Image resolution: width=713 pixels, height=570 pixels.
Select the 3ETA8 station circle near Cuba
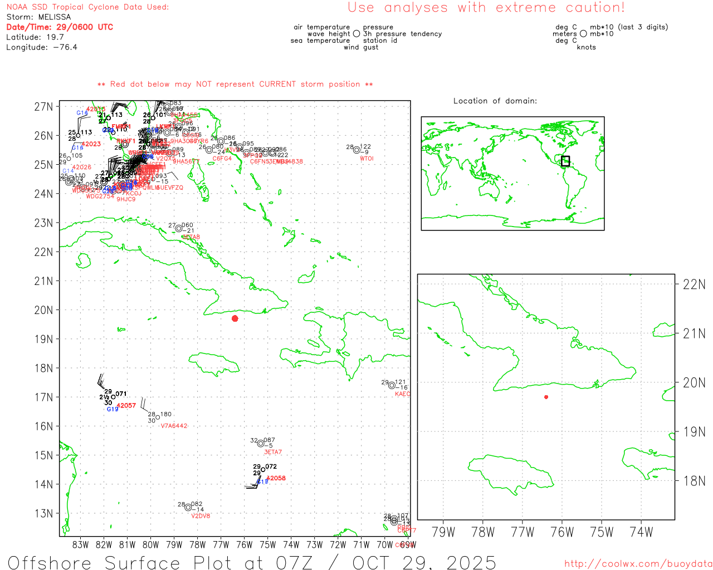pyautogui.click(x=179, y=228)
